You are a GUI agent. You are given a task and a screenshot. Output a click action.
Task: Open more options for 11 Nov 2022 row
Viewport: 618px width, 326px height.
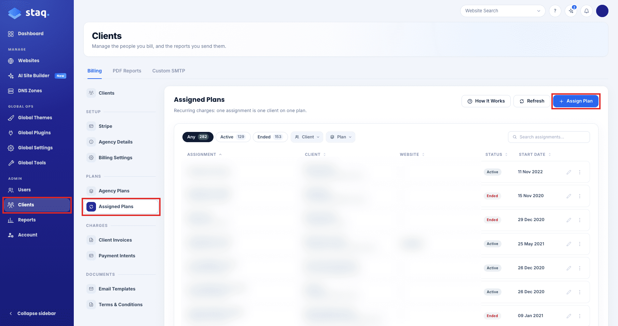click(580, 172)
